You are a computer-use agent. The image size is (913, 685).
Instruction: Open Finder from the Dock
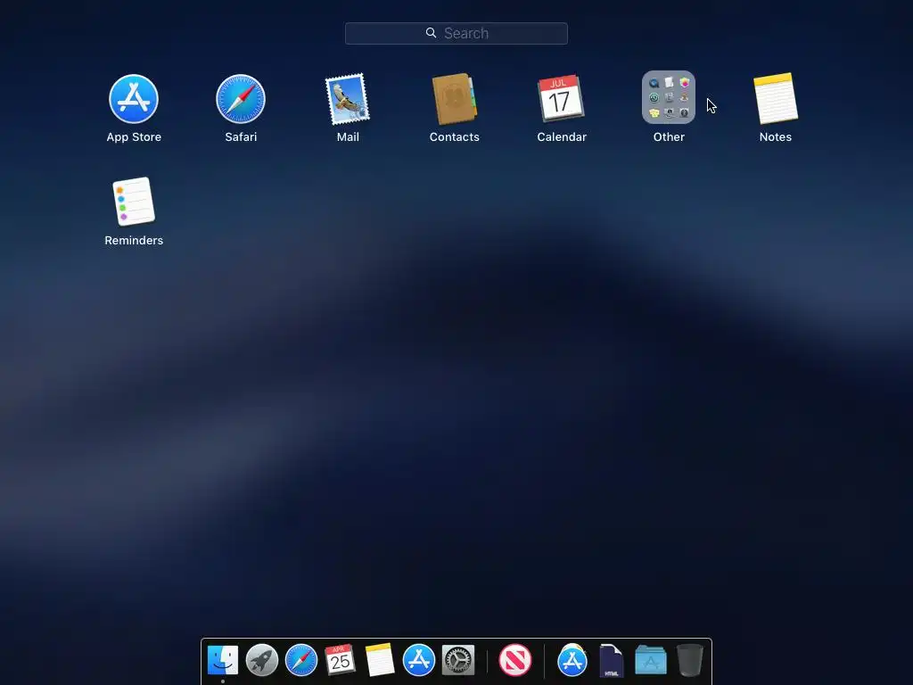coord(223,660)
